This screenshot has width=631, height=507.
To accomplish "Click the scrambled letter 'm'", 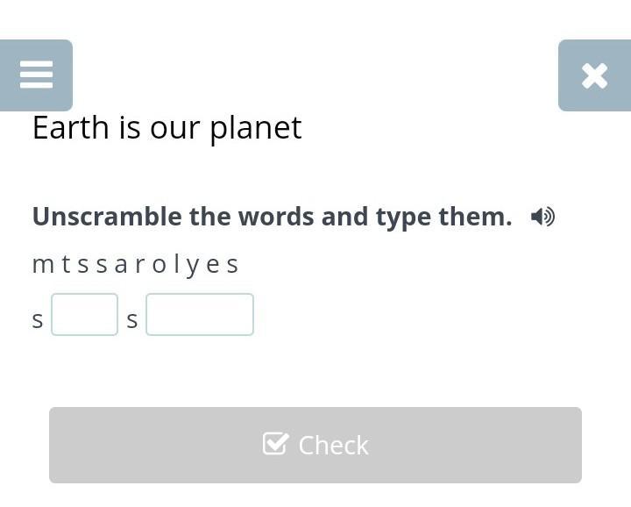I will 42,264.
